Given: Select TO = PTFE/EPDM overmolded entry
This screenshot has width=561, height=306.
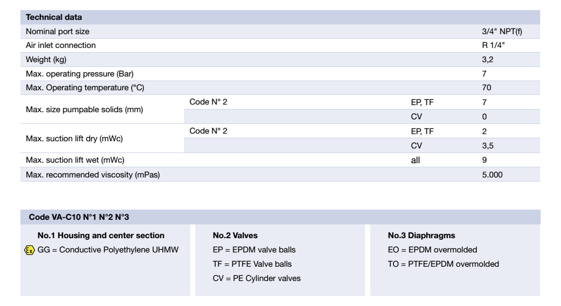Looking at the screenshot, I should 443,264.
